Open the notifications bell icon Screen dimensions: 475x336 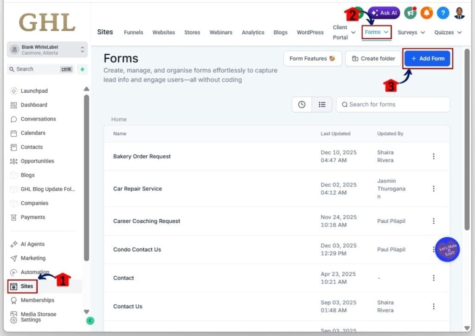[427, 13]
